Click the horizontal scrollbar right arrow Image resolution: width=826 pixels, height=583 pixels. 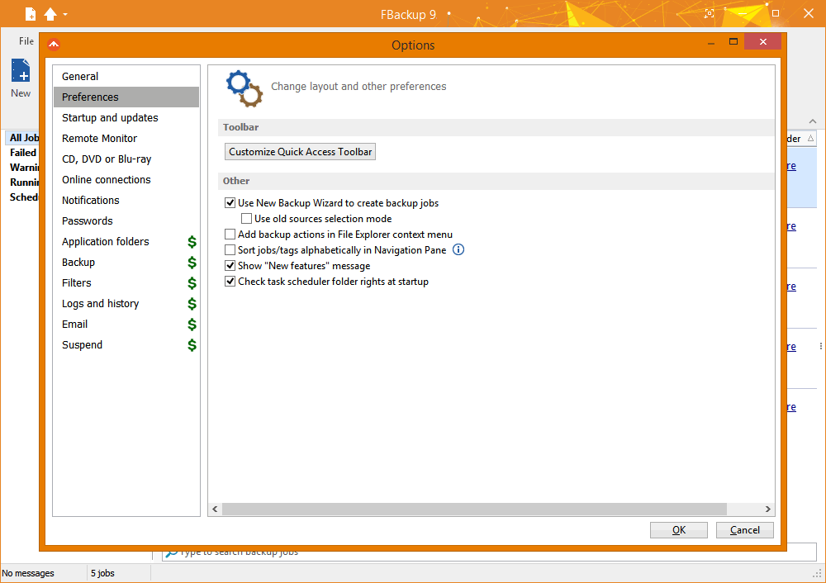[767, 509]
